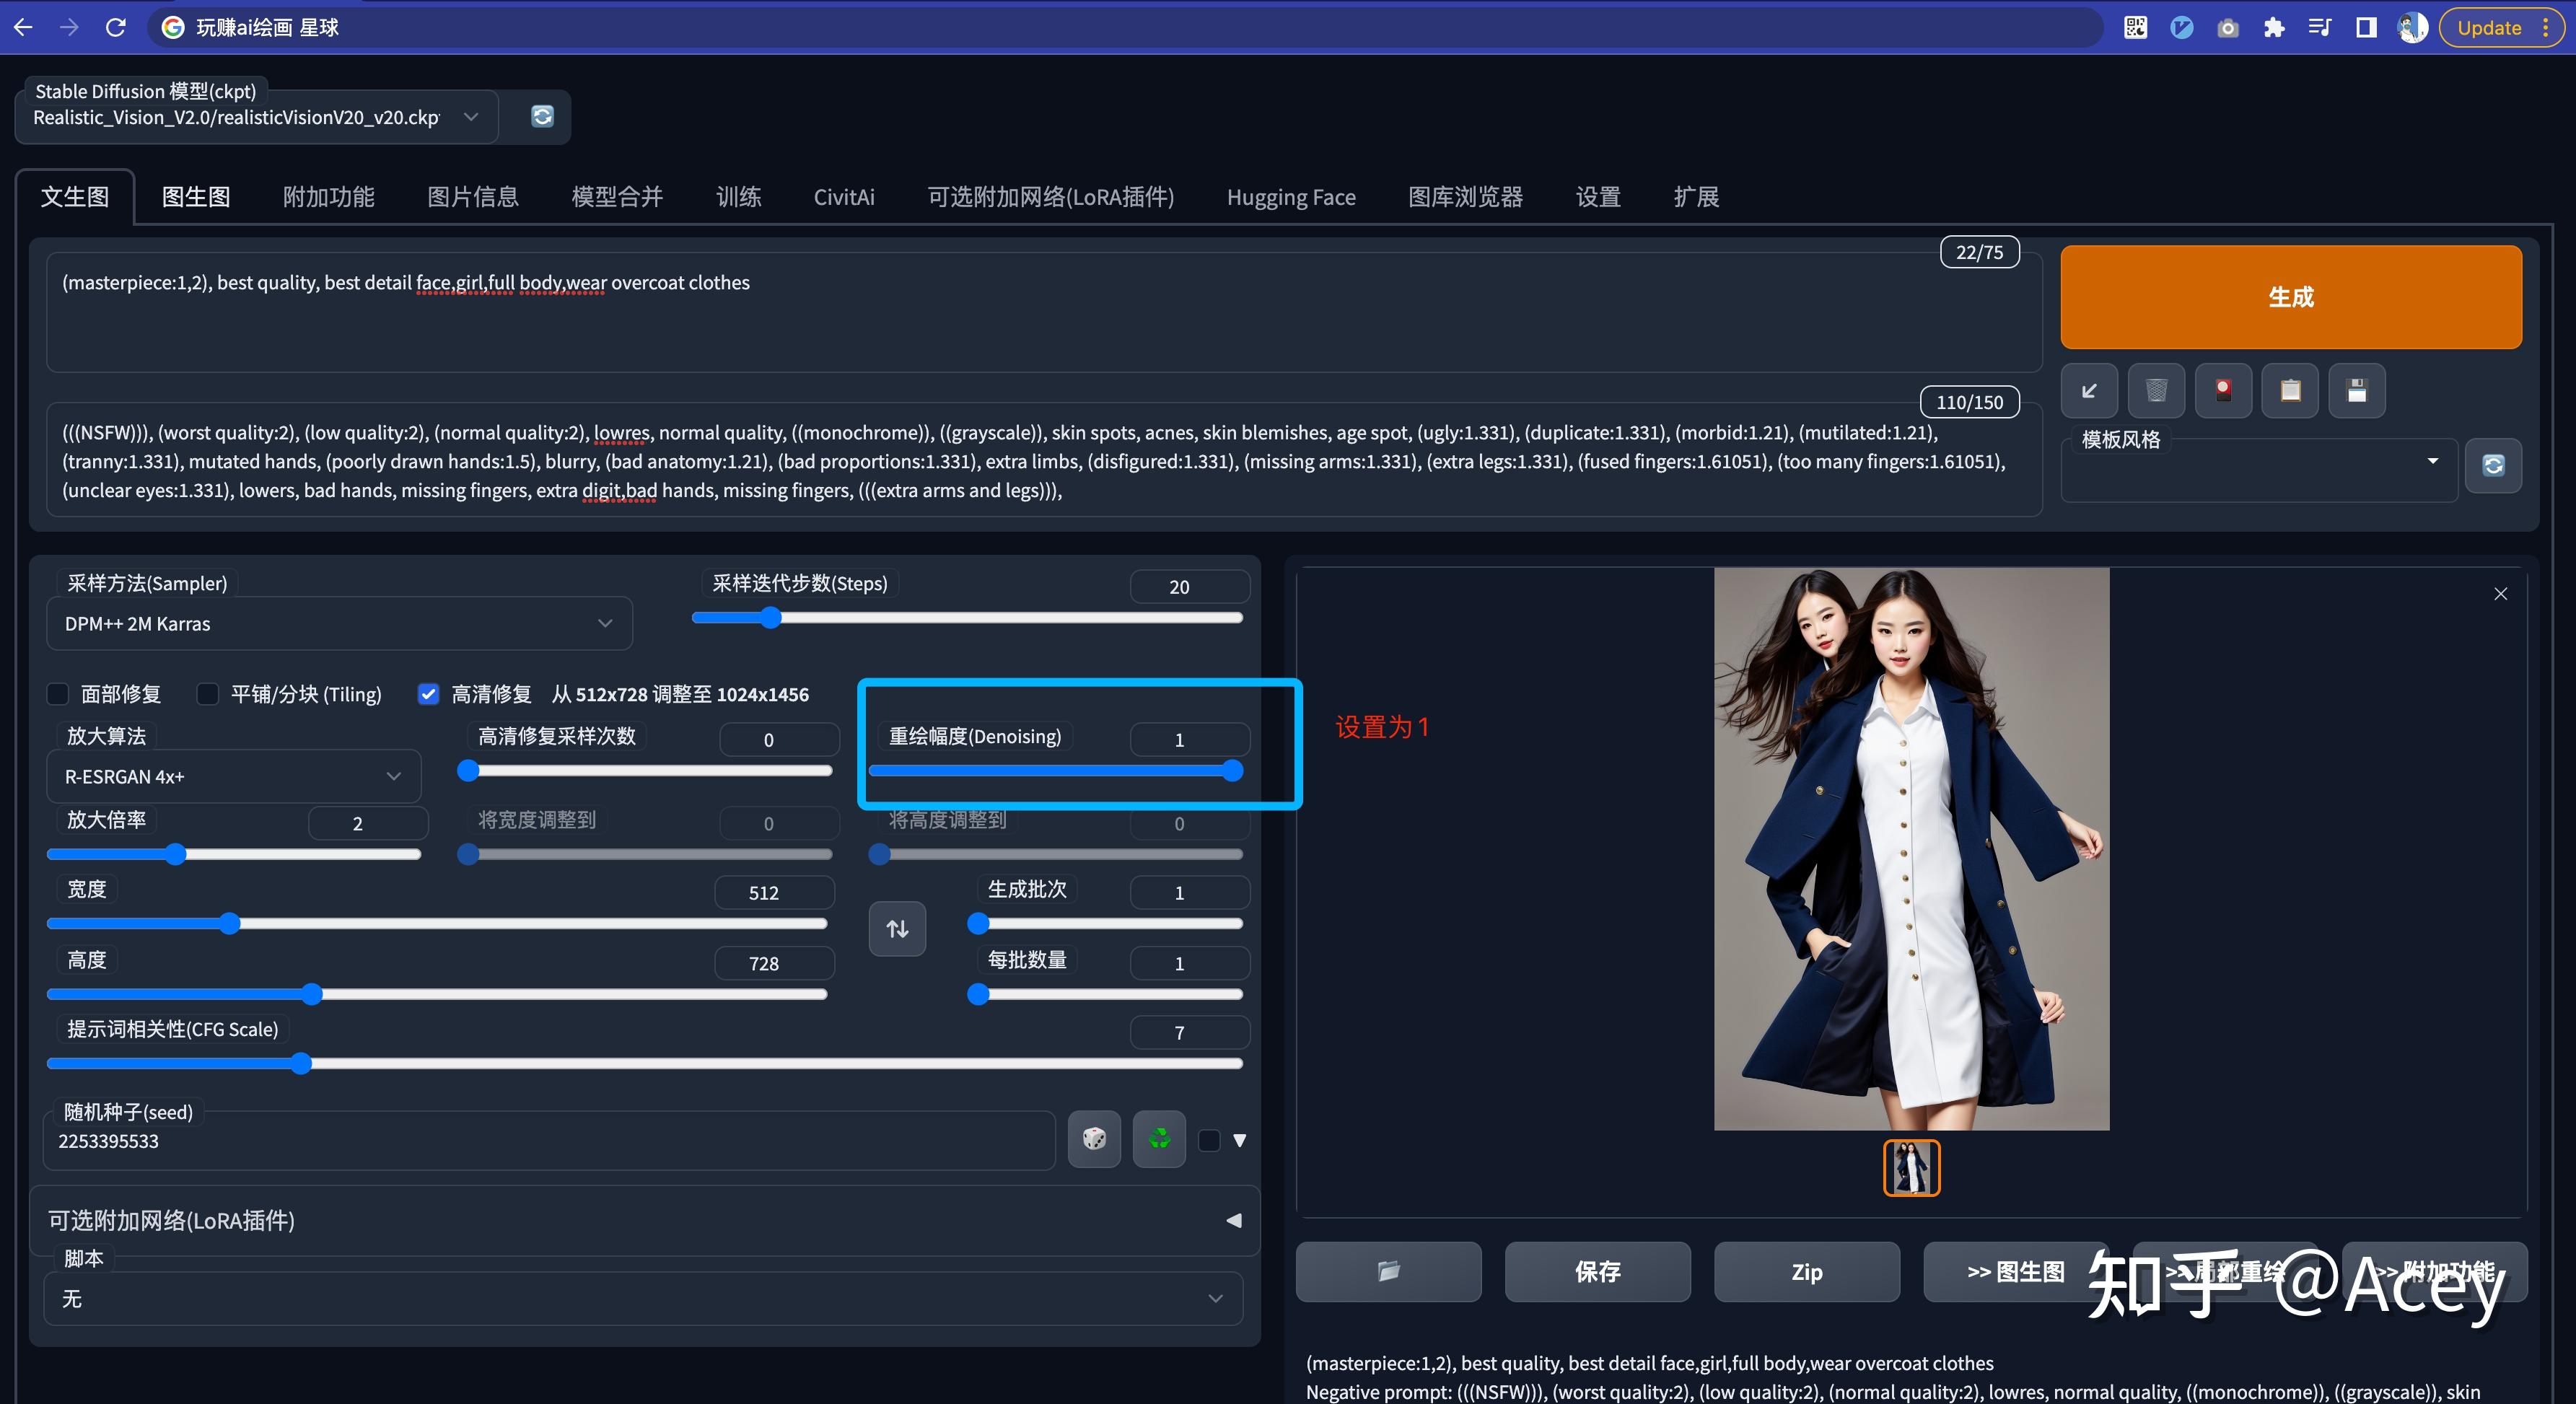
Task: Click the refresh checkpoint model icon
Action: (x=542, y=116)
